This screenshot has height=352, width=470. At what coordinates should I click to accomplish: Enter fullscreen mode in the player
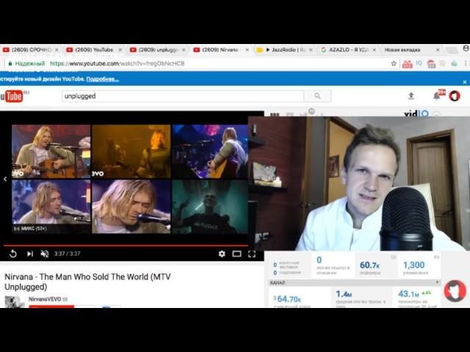pos(252,254)
